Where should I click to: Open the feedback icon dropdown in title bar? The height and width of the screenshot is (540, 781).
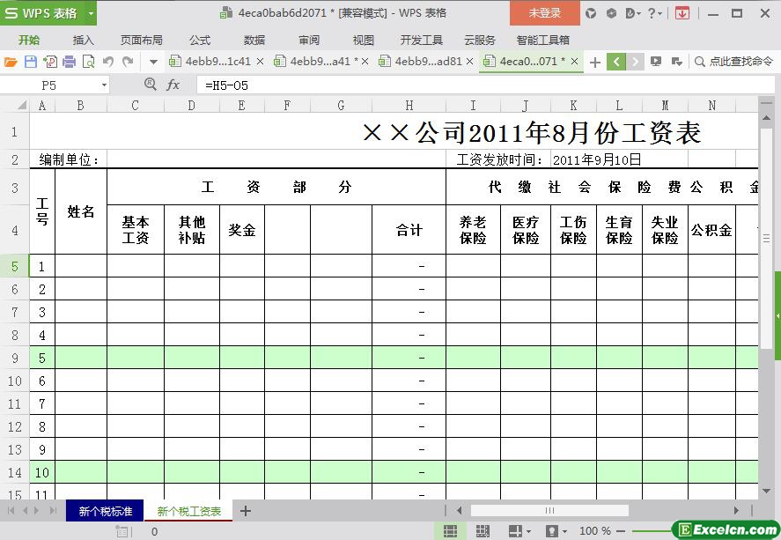tap(632, 13)
